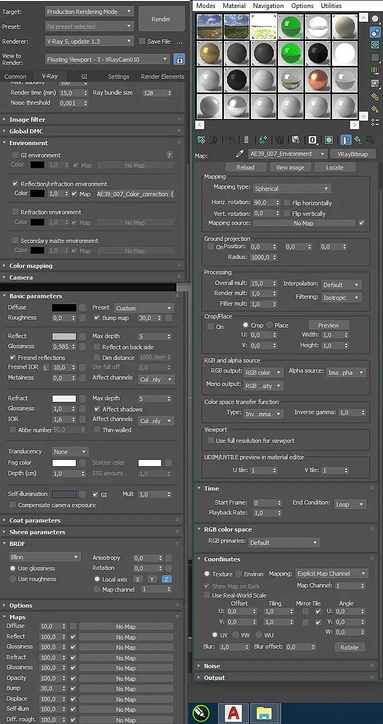Viewport: 383px width, 724px height.
Task: Click Put Material to Scene icon
Action: (x=213, y=140)
